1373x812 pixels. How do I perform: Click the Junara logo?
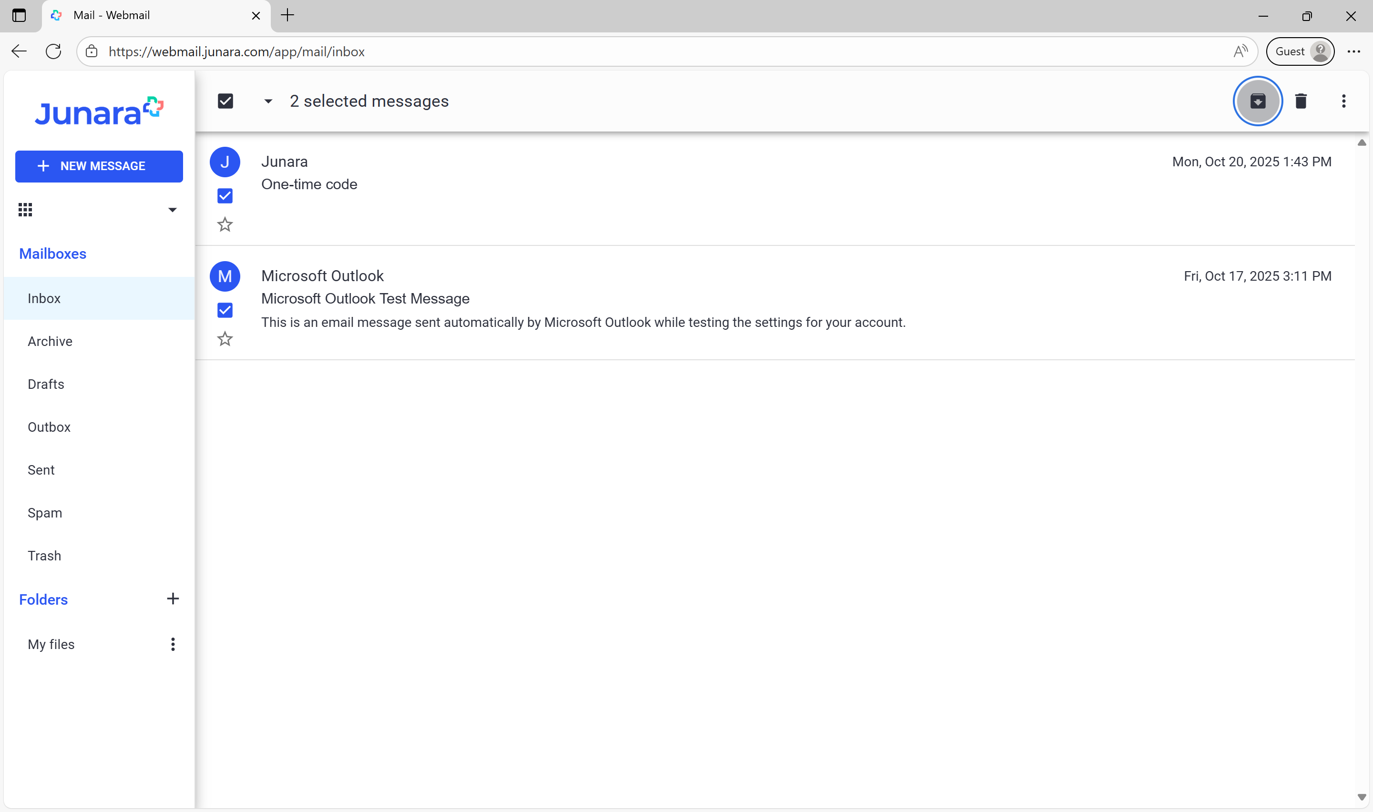[x=99, y=112]
